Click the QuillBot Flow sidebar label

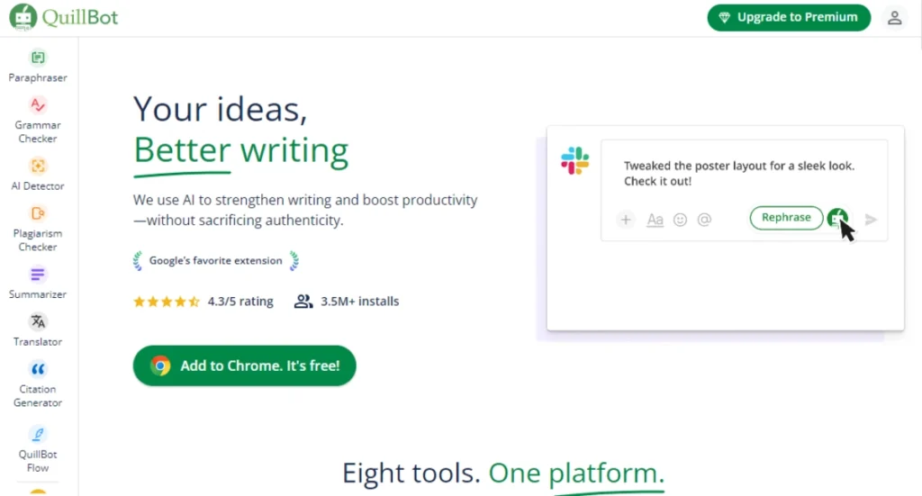(x=38, y=461)
